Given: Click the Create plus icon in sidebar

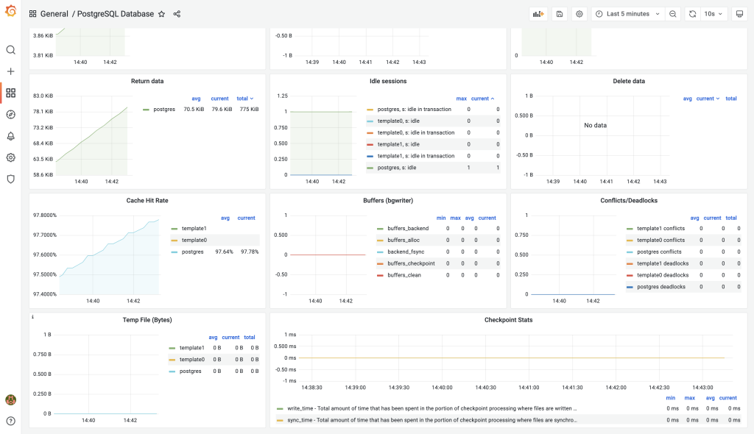Looking at the screenshot, I should (10, 71).
